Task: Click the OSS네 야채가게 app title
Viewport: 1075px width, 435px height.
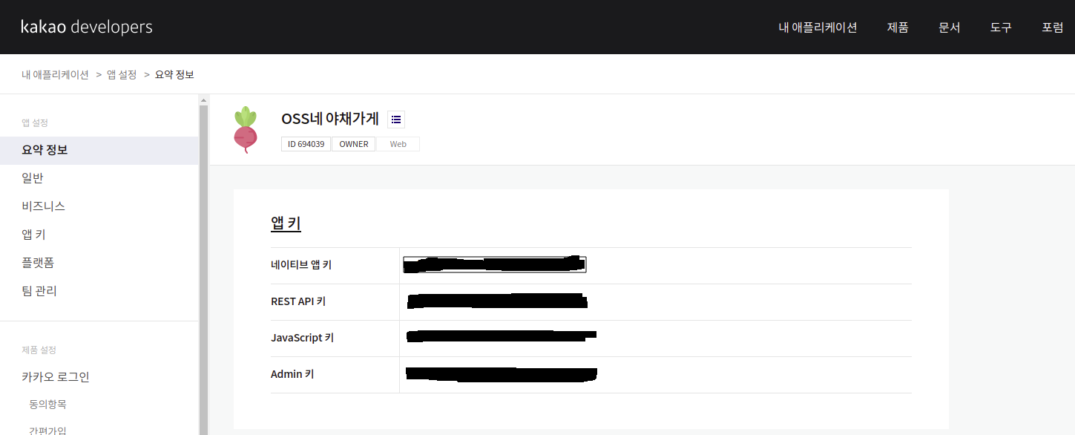Action: 330,119
